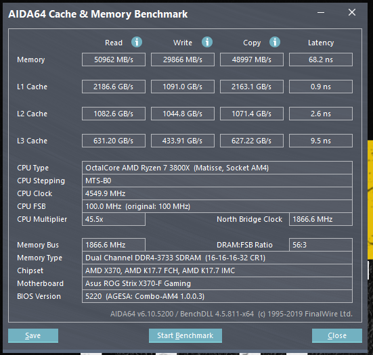Click the Memory row label

coord(31,60)
